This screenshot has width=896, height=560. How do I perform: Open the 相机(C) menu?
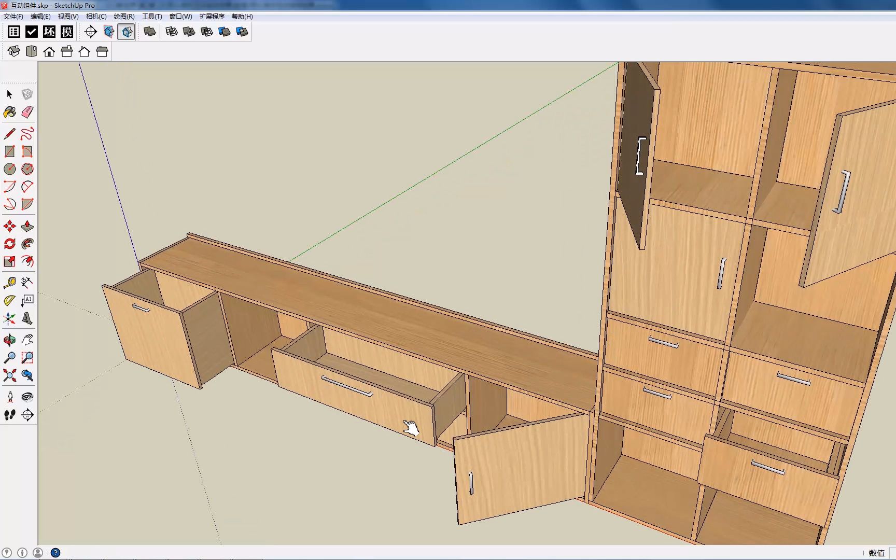tap(96, 17)
